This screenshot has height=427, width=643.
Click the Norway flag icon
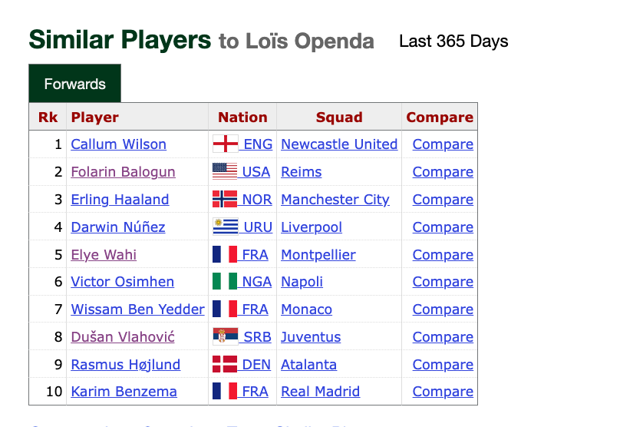(225, 199)
